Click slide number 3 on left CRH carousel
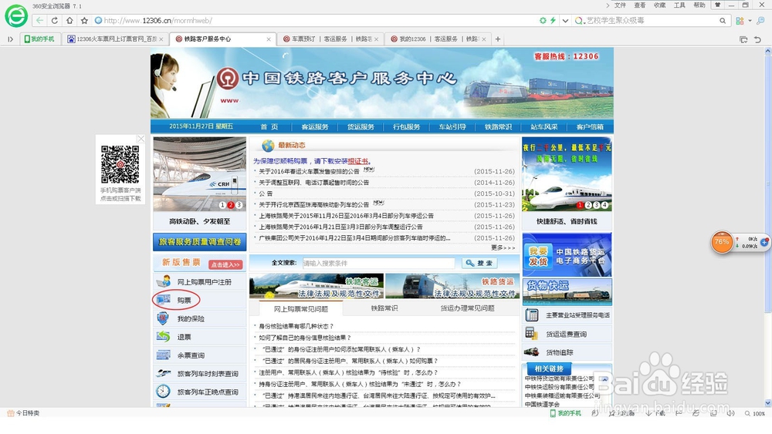This screenshot has height=434, width=772. point(239,205)
